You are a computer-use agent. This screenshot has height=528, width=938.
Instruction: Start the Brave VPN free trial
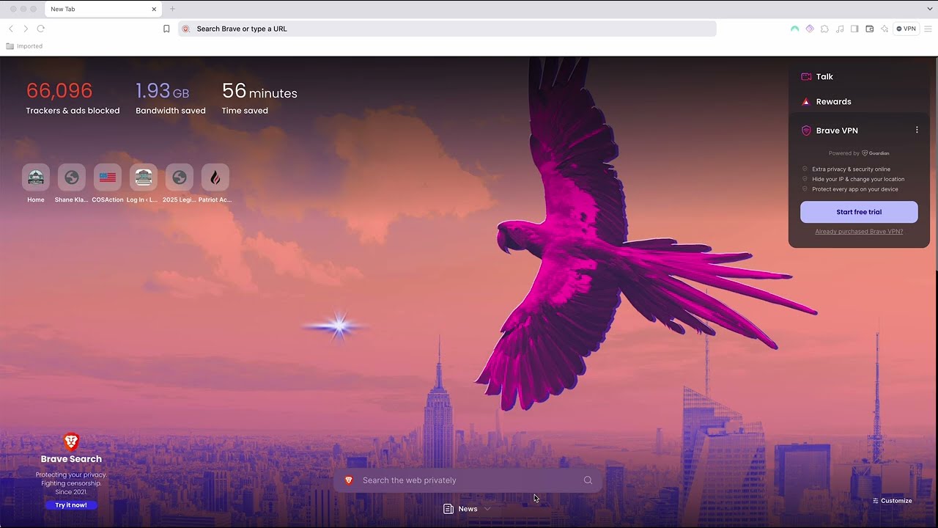[859, 212]
